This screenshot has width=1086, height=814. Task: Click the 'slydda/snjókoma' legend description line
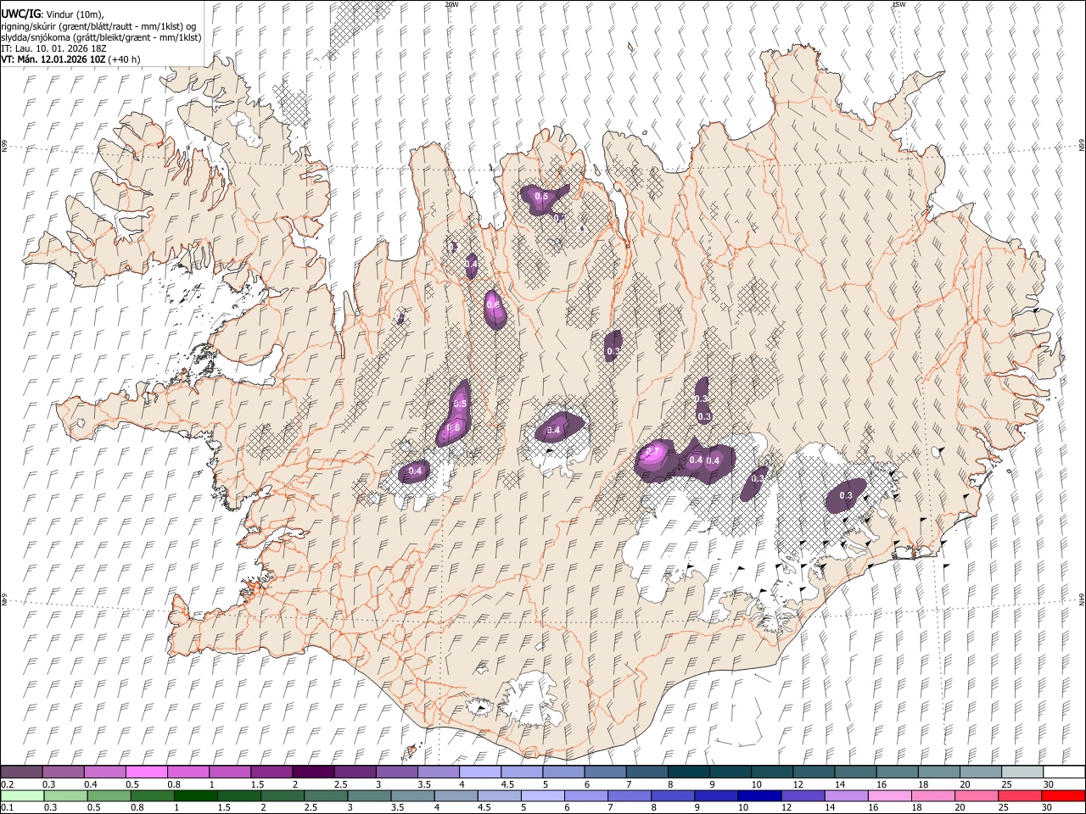(x=101, y=37)
